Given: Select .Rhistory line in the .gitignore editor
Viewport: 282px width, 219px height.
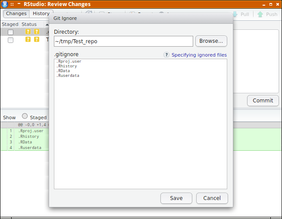Looking at the screenshot, I should point(66,66).
